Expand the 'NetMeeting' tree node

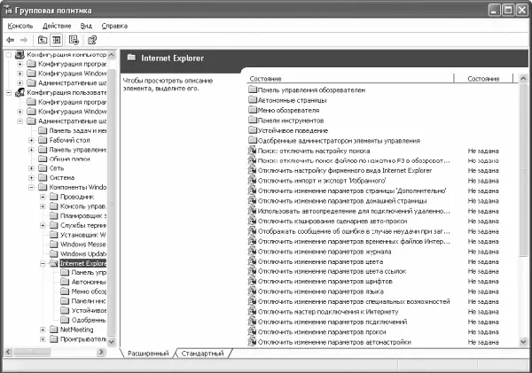click(x=43, y=328)
